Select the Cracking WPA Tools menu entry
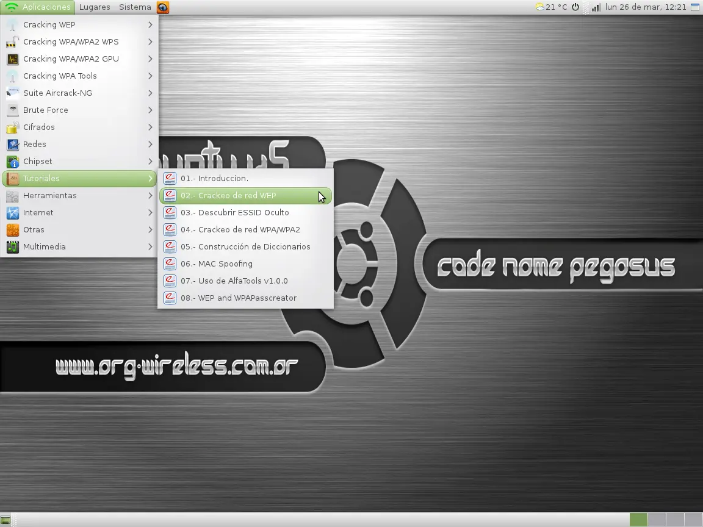 79,76
